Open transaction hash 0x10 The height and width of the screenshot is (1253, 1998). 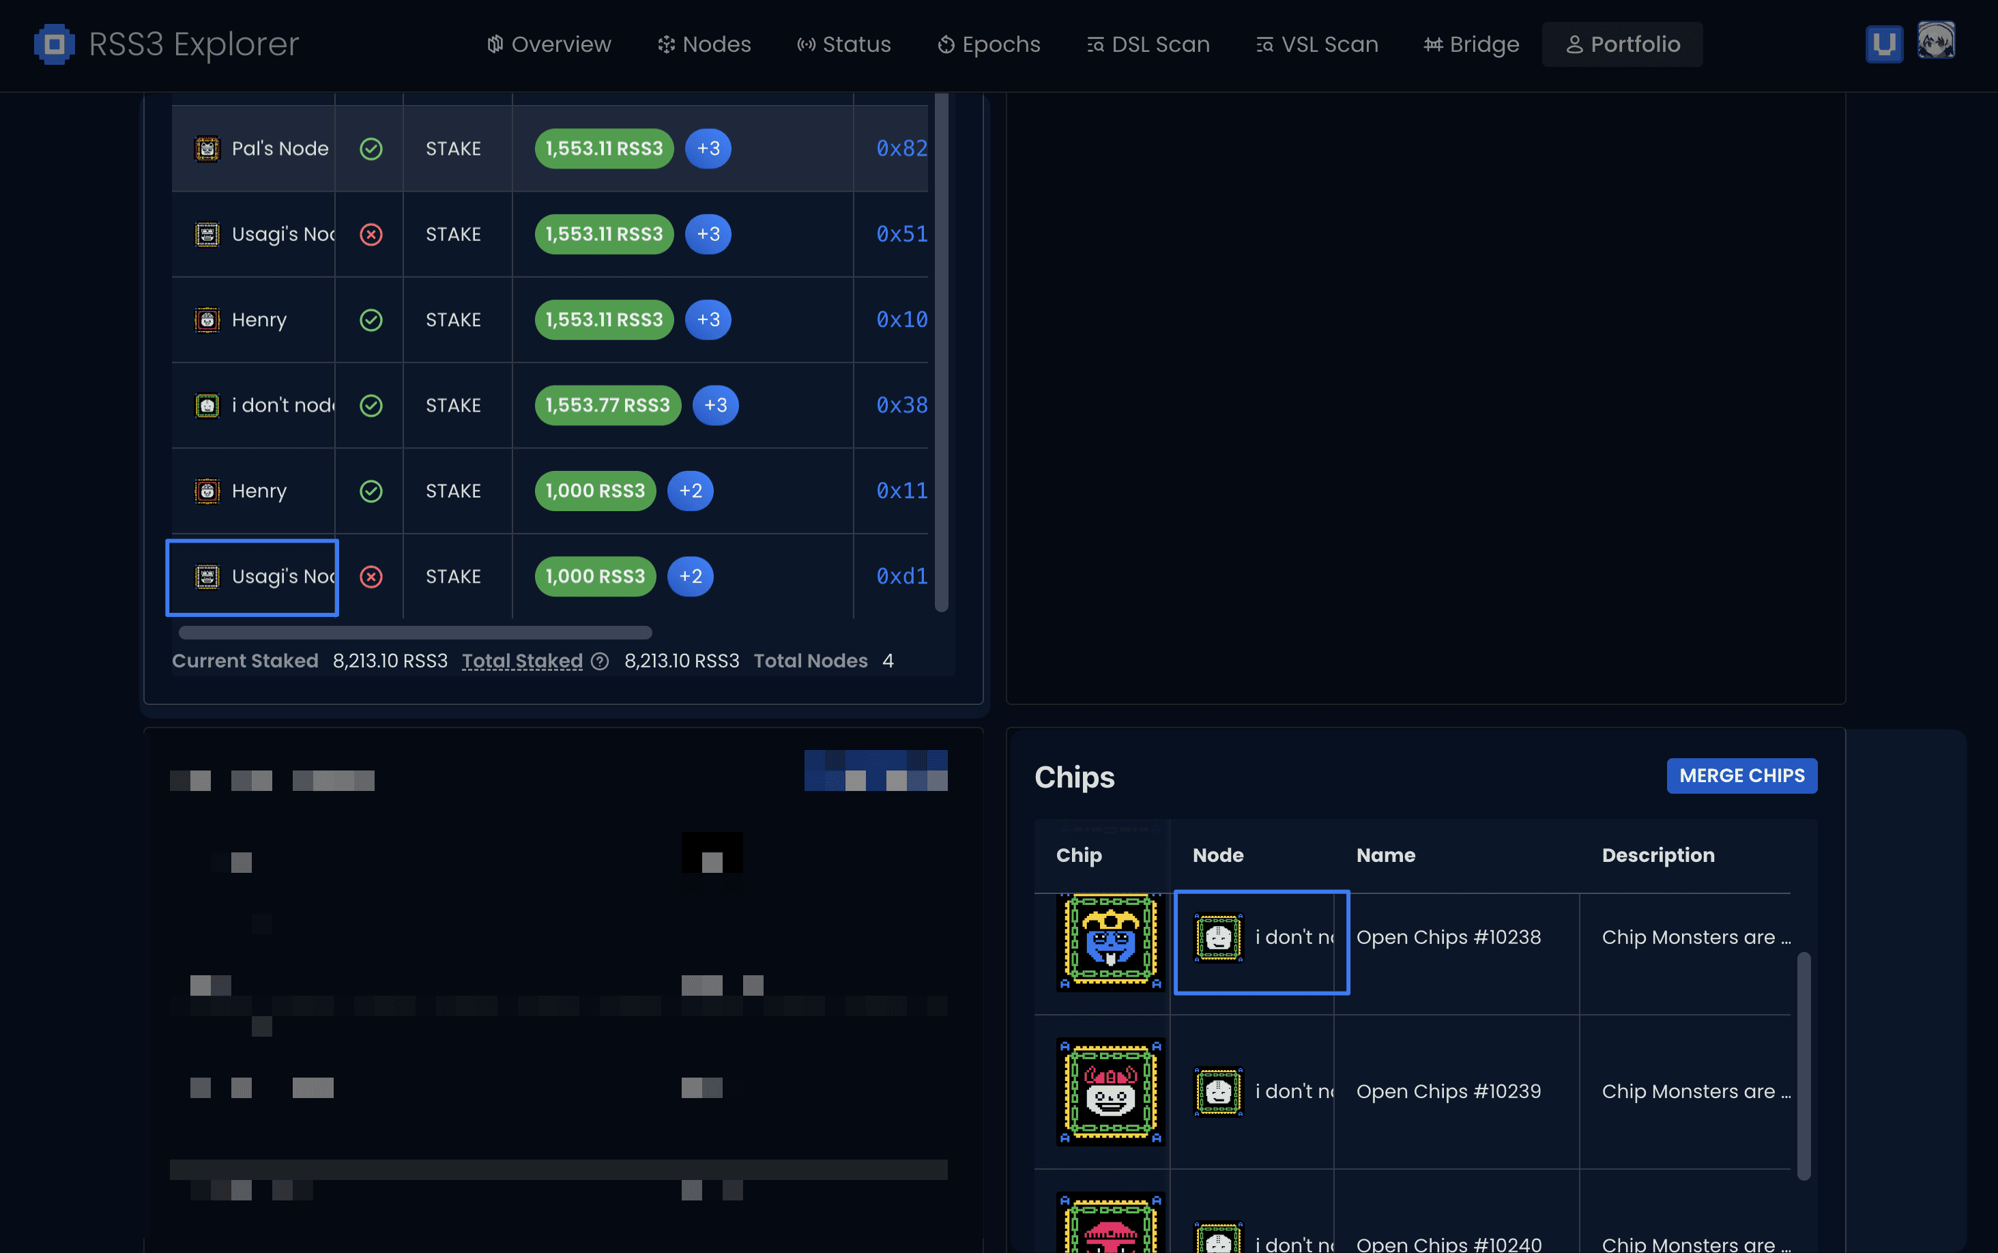click(902, 320)
